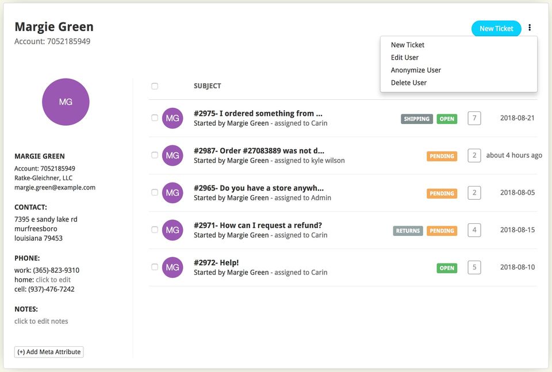
Task: Click the MG avatar on ticket #2972 Help!
Action: [x=172, y=268]
